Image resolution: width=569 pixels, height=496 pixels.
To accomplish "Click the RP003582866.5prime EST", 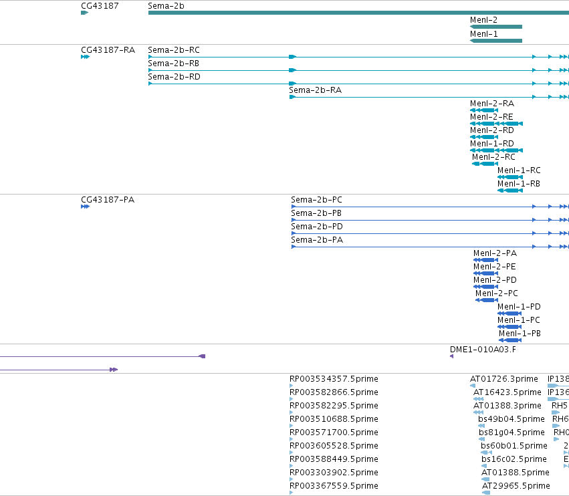I will coord(292,399).
